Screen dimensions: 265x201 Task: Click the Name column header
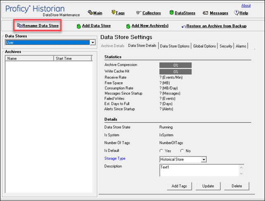point(30,58)
